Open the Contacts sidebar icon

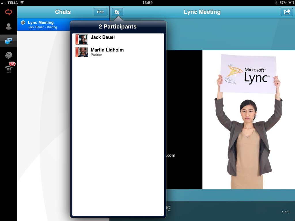pos(8,26)
